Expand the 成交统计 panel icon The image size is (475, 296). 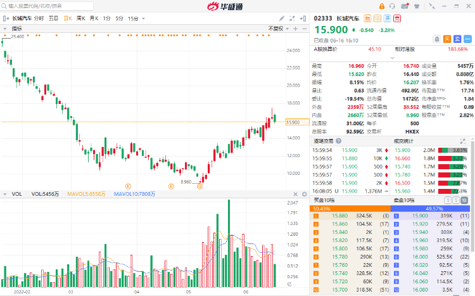tap(462, 141)
